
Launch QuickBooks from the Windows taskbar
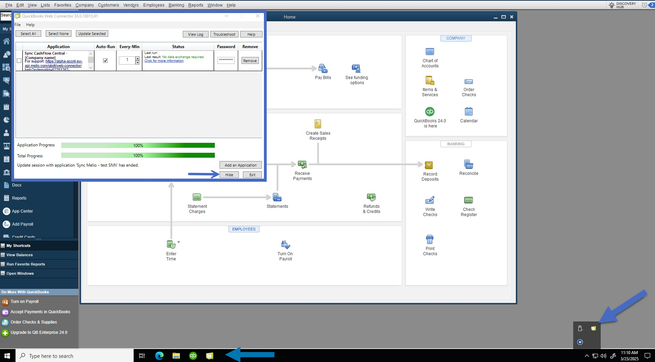click(193, 356)
